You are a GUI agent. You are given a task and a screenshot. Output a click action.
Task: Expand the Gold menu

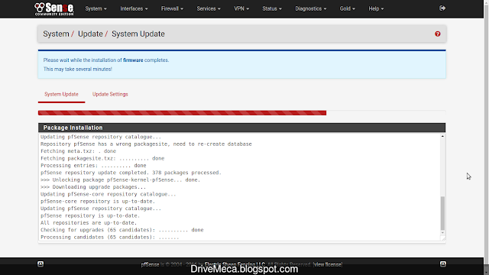coord(348,8)
